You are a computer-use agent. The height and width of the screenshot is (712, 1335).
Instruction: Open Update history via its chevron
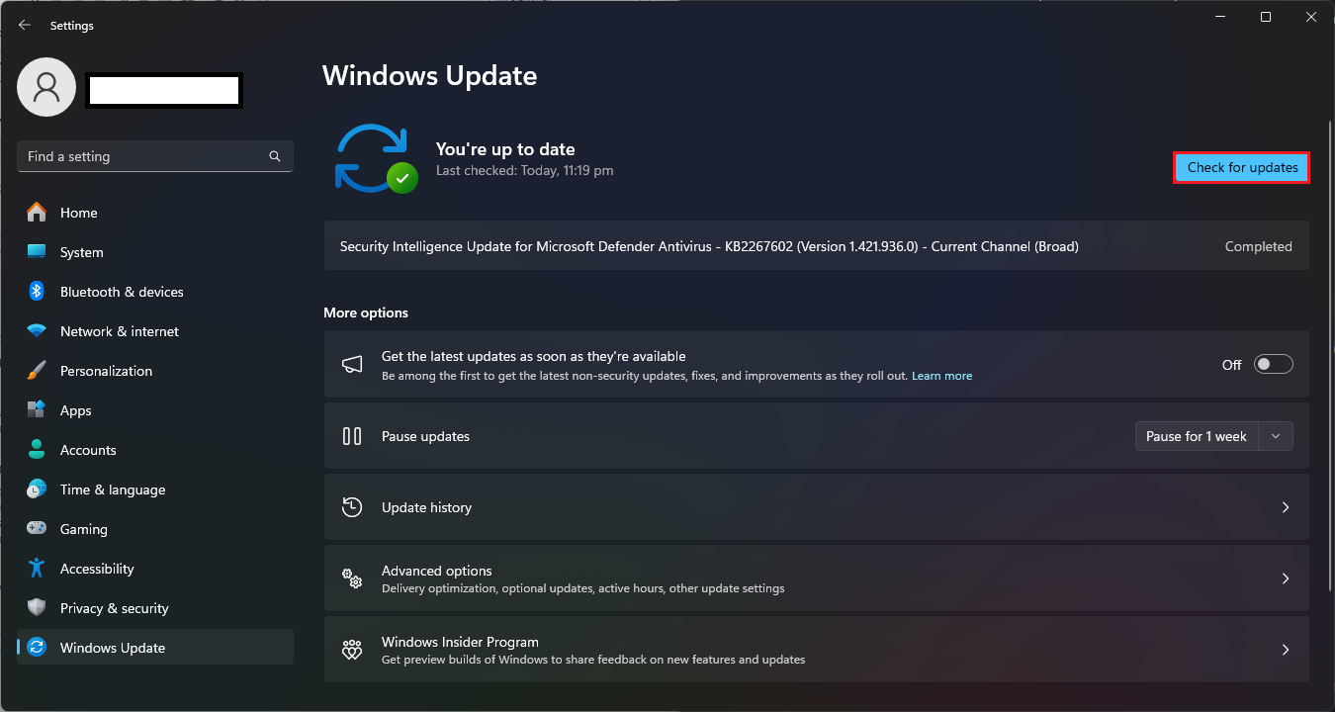[x=1286, y=507]
